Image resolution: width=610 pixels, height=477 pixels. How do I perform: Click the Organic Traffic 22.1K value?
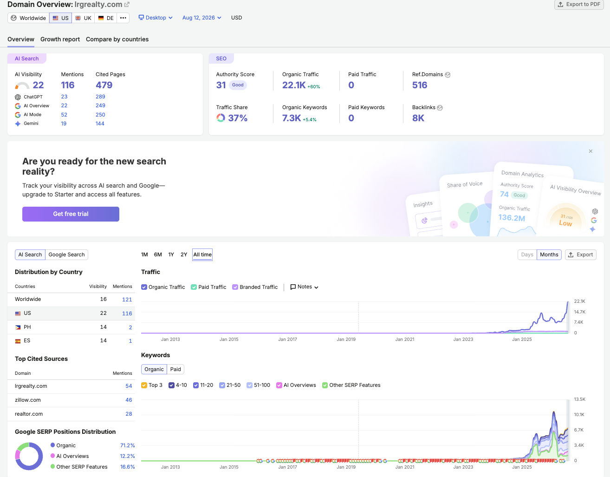point(294,85)
